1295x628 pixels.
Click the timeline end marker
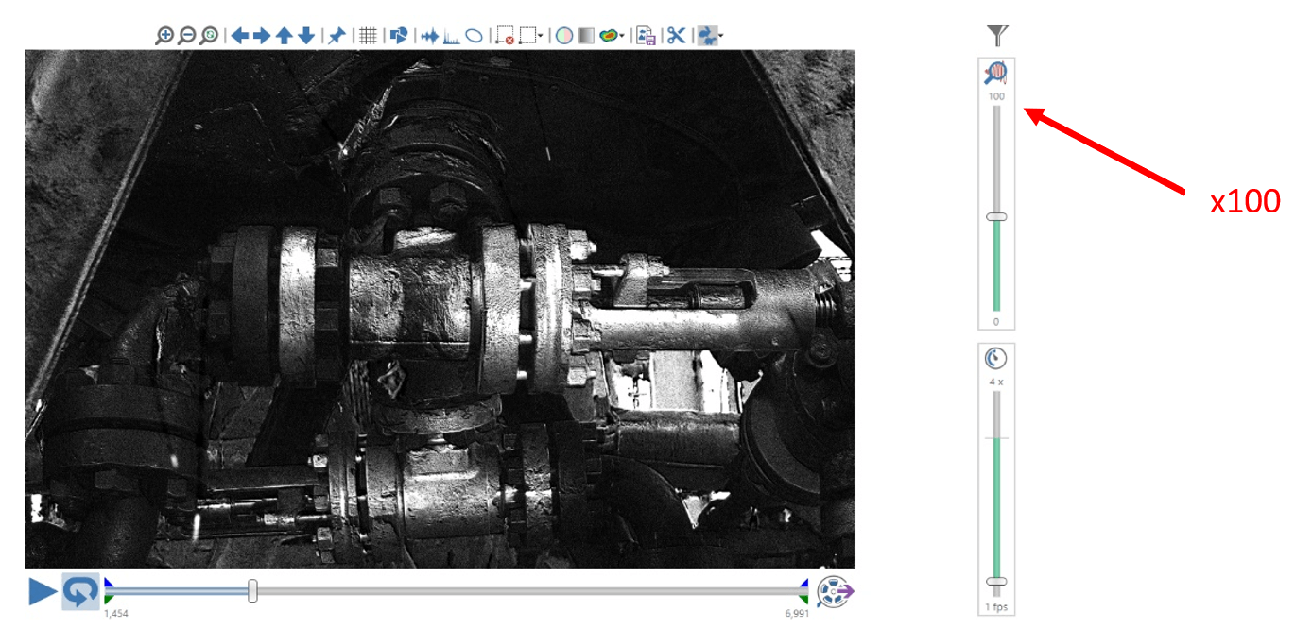tap(803, 591)
